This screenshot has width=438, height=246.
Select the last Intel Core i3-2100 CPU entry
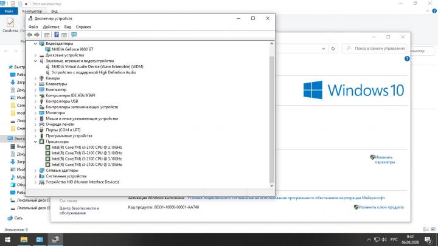tap(86, 165)
